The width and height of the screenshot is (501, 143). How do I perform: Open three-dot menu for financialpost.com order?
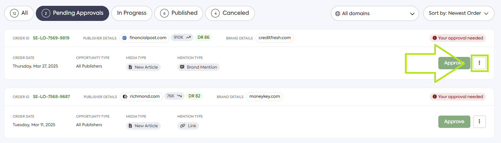coord(479,63)
